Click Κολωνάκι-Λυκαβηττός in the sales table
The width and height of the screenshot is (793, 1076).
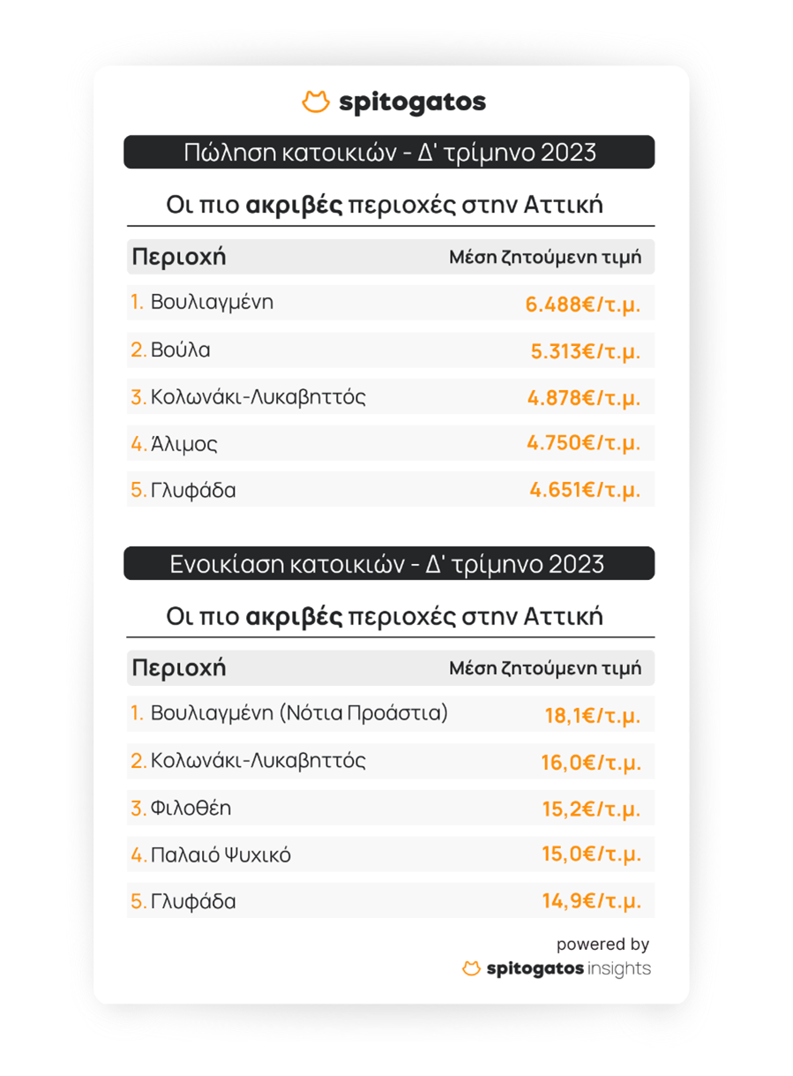(x=258, y=396)
